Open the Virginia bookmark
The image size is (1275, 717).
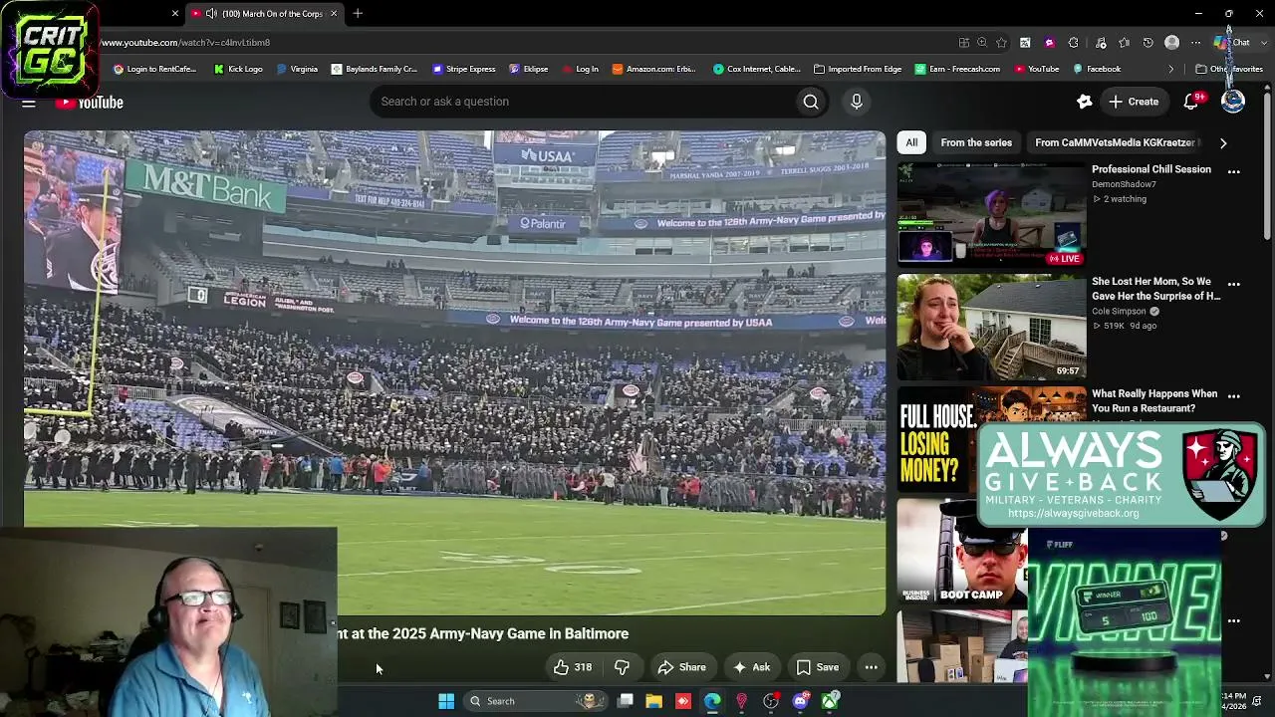pos(297,70)
